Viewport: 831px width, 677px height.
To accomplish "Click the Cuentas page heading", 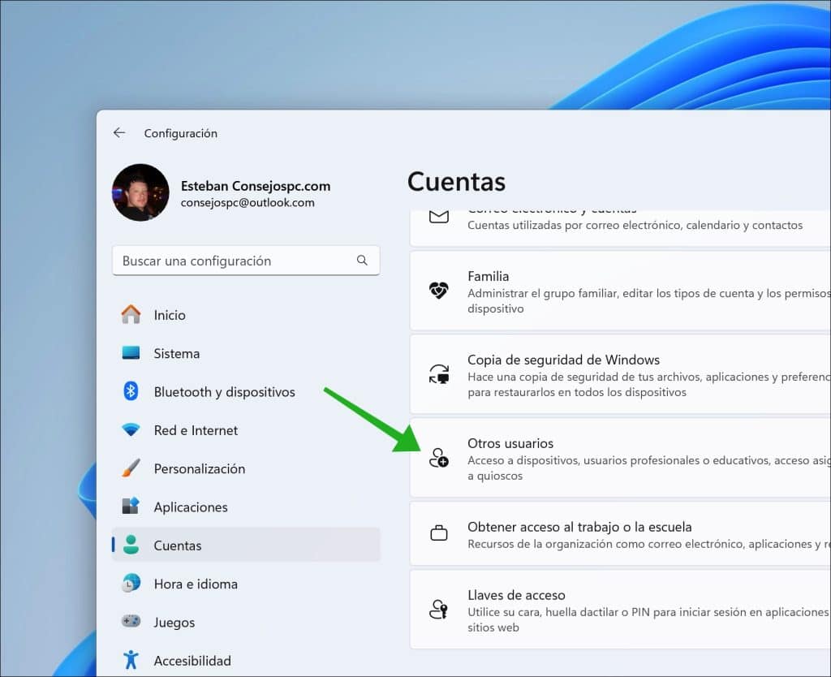I will [456, 182].
